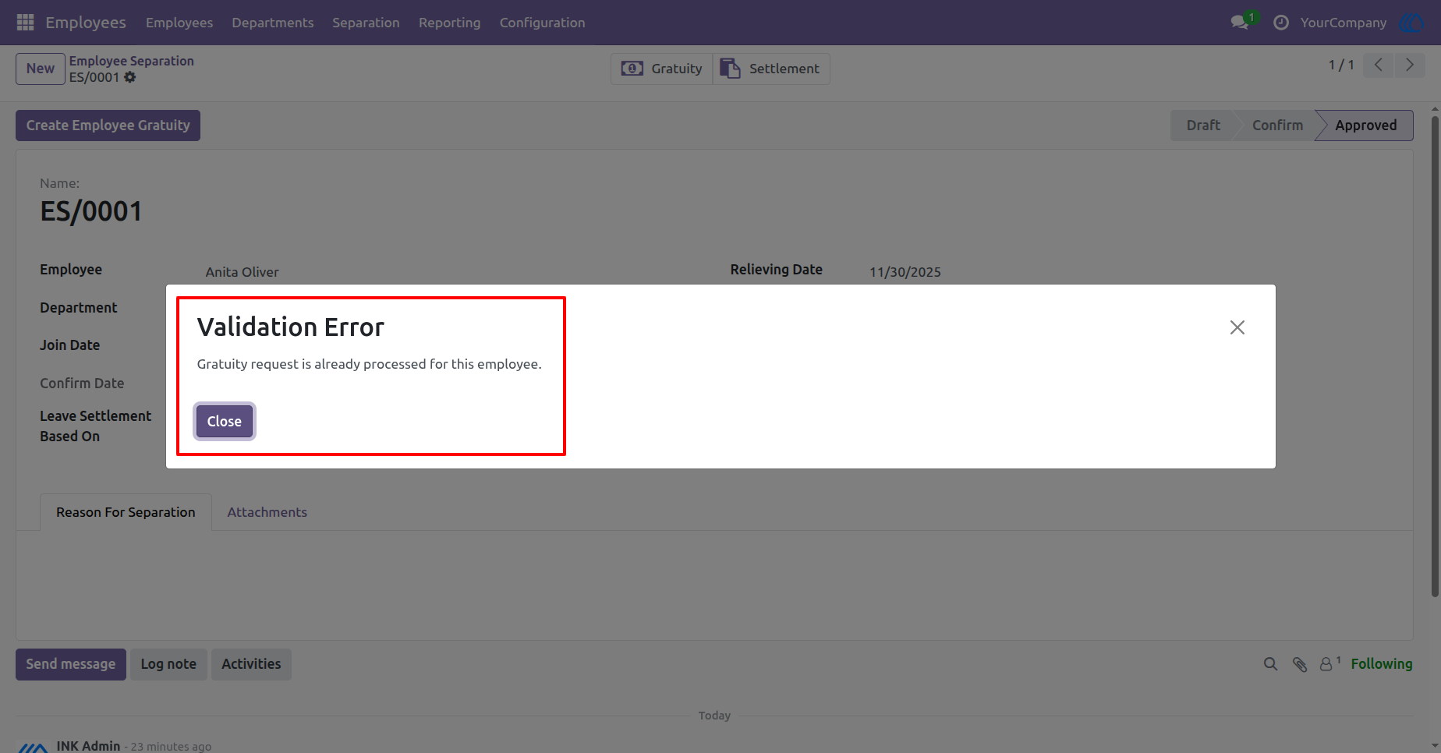This screenshot has width=1441, height=753.
Task: Click the Log note button
Action: click(168, 664)
